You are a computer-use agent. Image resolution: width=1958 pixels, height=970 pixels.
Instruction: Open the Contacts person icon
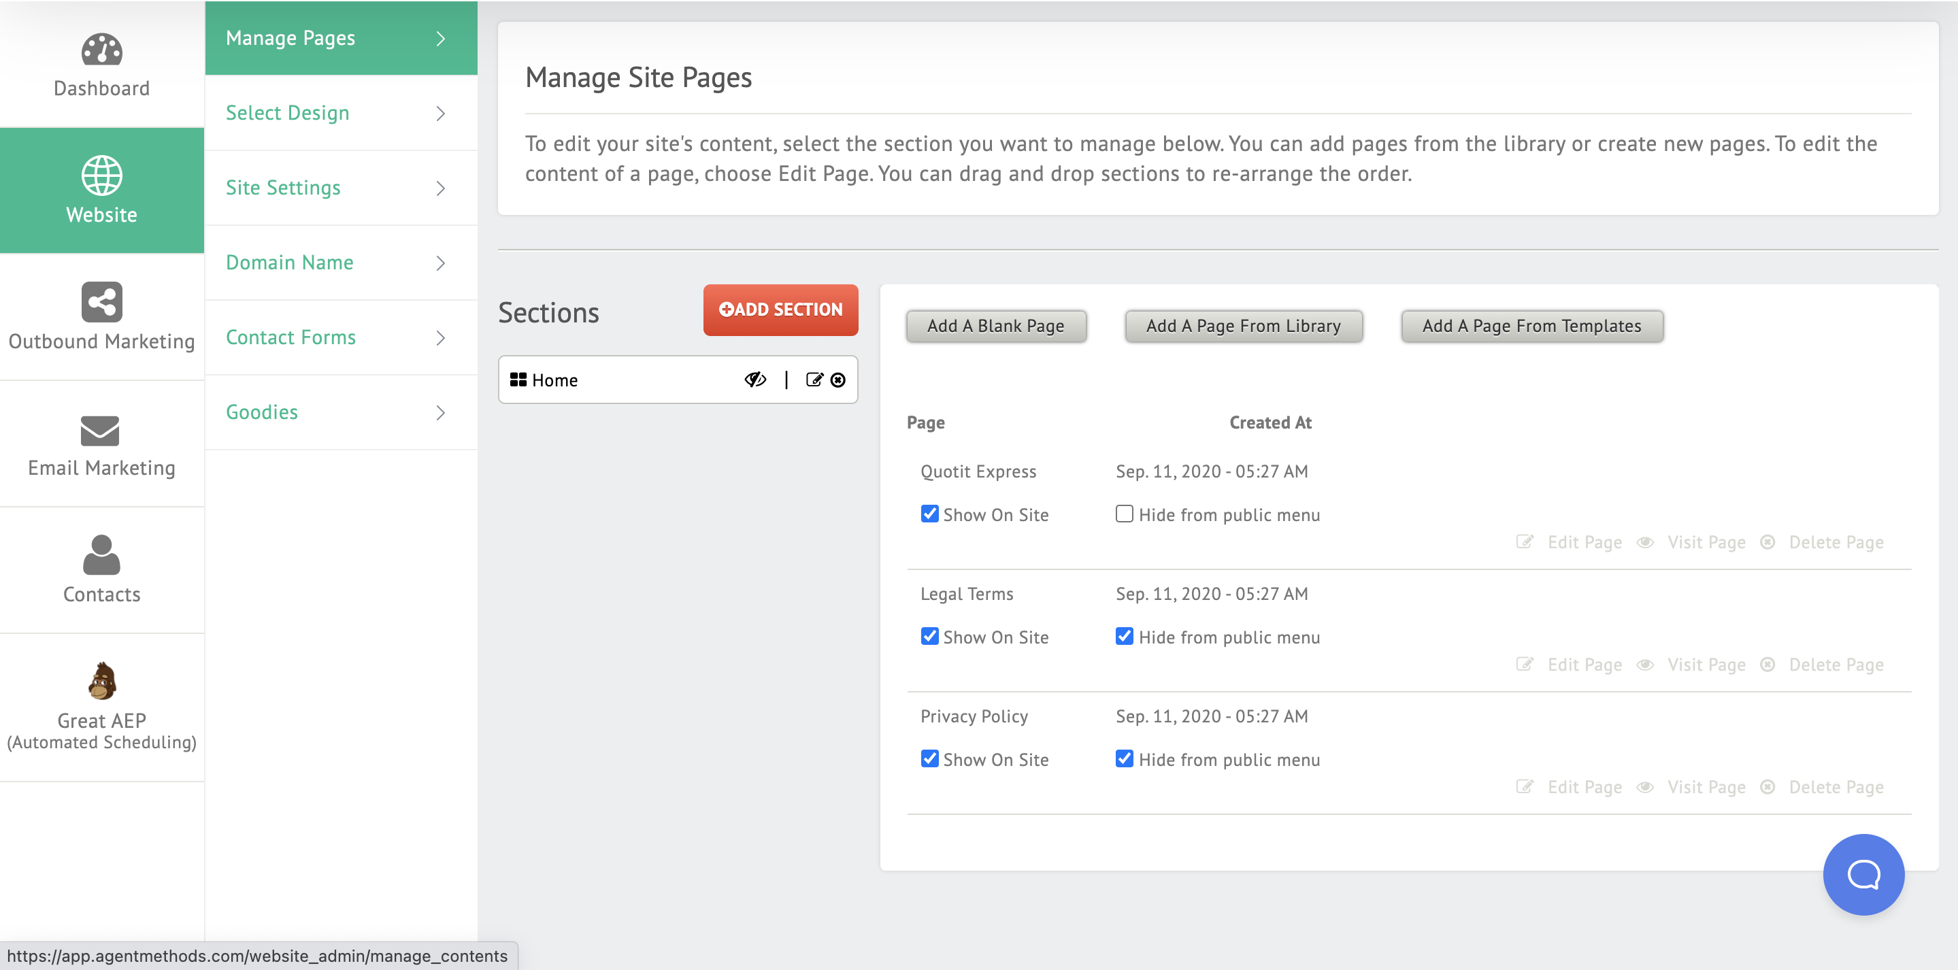click(101, 555)
